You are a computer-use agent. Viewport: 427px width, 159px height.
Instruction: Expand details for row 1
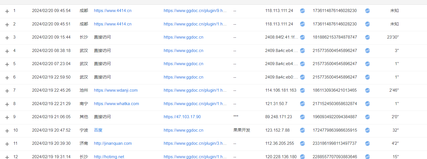[7, 11]
